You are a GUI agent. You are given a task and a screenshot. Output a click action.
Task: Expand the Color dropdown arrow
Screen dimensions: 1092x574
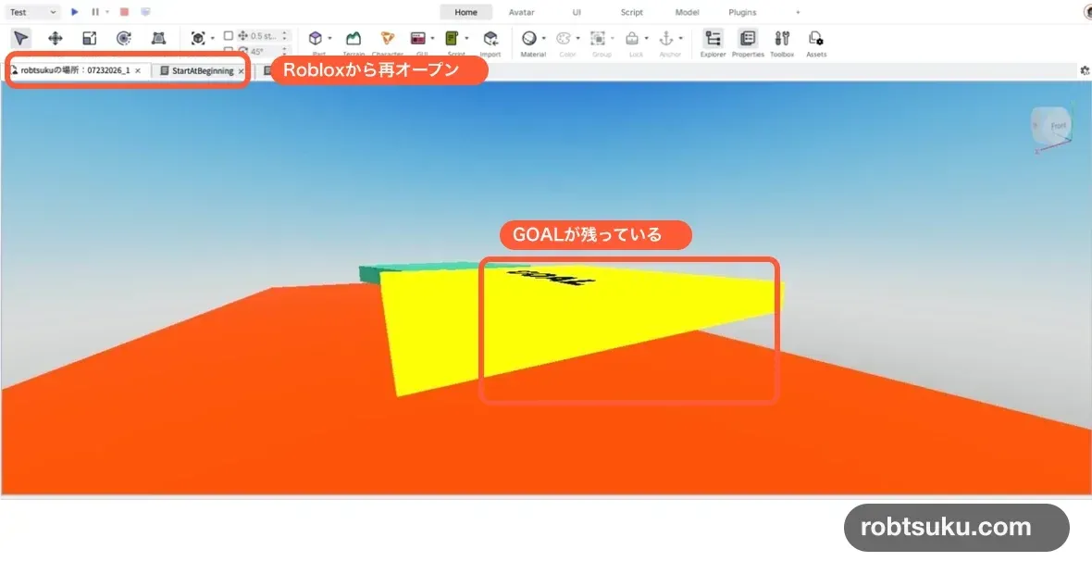click(x=578, y=38)
